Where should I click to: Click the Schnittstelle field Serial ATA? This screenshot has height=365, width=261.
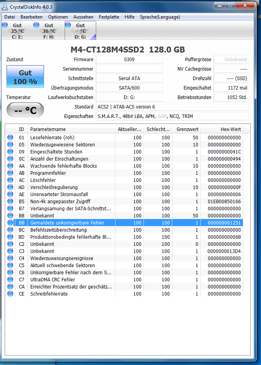tap(129, 79)
